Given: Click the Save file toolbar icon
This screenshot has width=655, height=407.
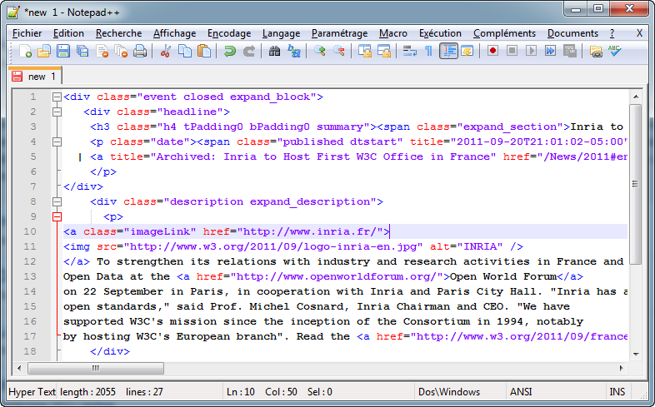Looking at the screenshot, I should click(63, 52).
